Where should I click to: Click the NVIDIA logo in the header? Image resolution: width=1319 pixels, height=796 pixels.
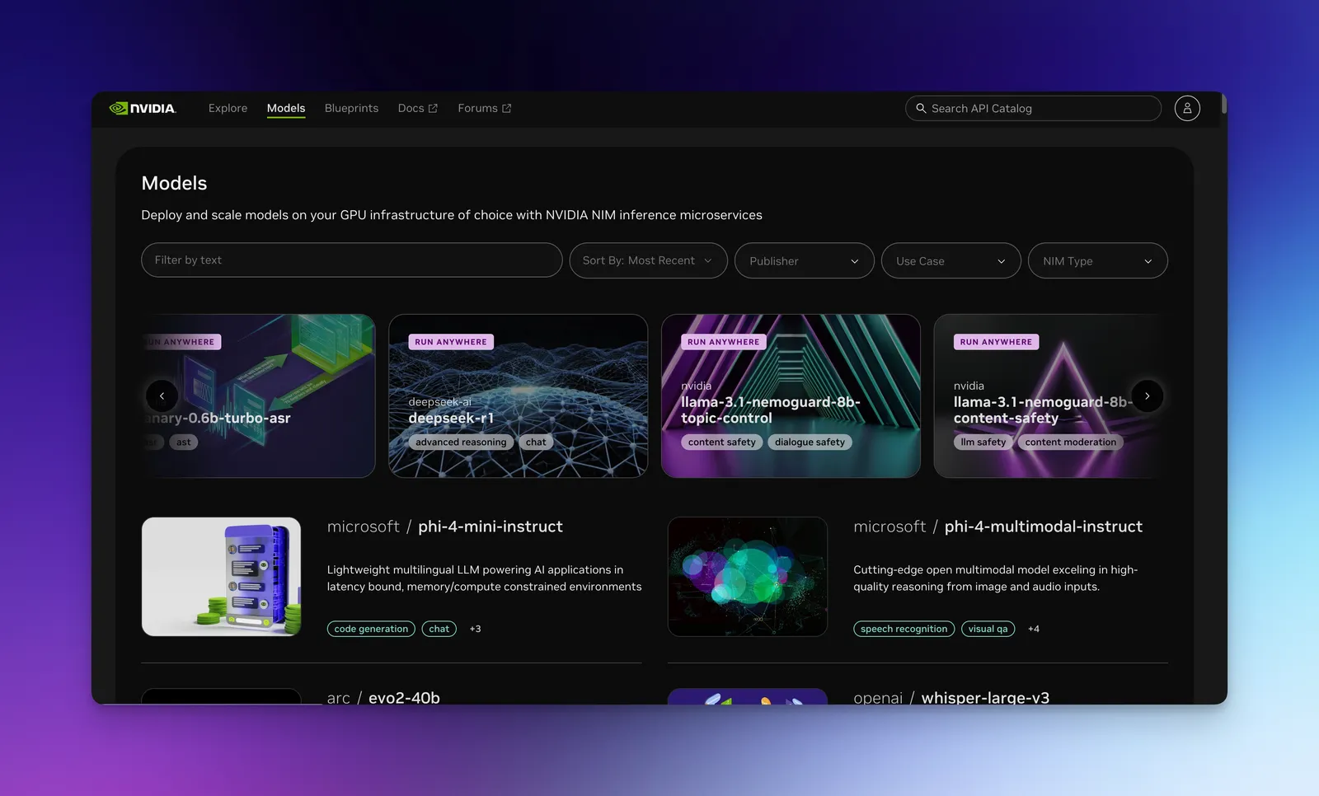pyautogui.click(x=143, y=108)
